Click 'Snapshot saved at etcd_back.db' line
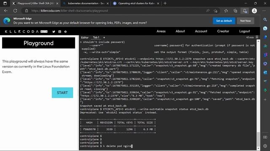Image resolution: width=270 pixels, height=151 pixels. click(103, 106)
